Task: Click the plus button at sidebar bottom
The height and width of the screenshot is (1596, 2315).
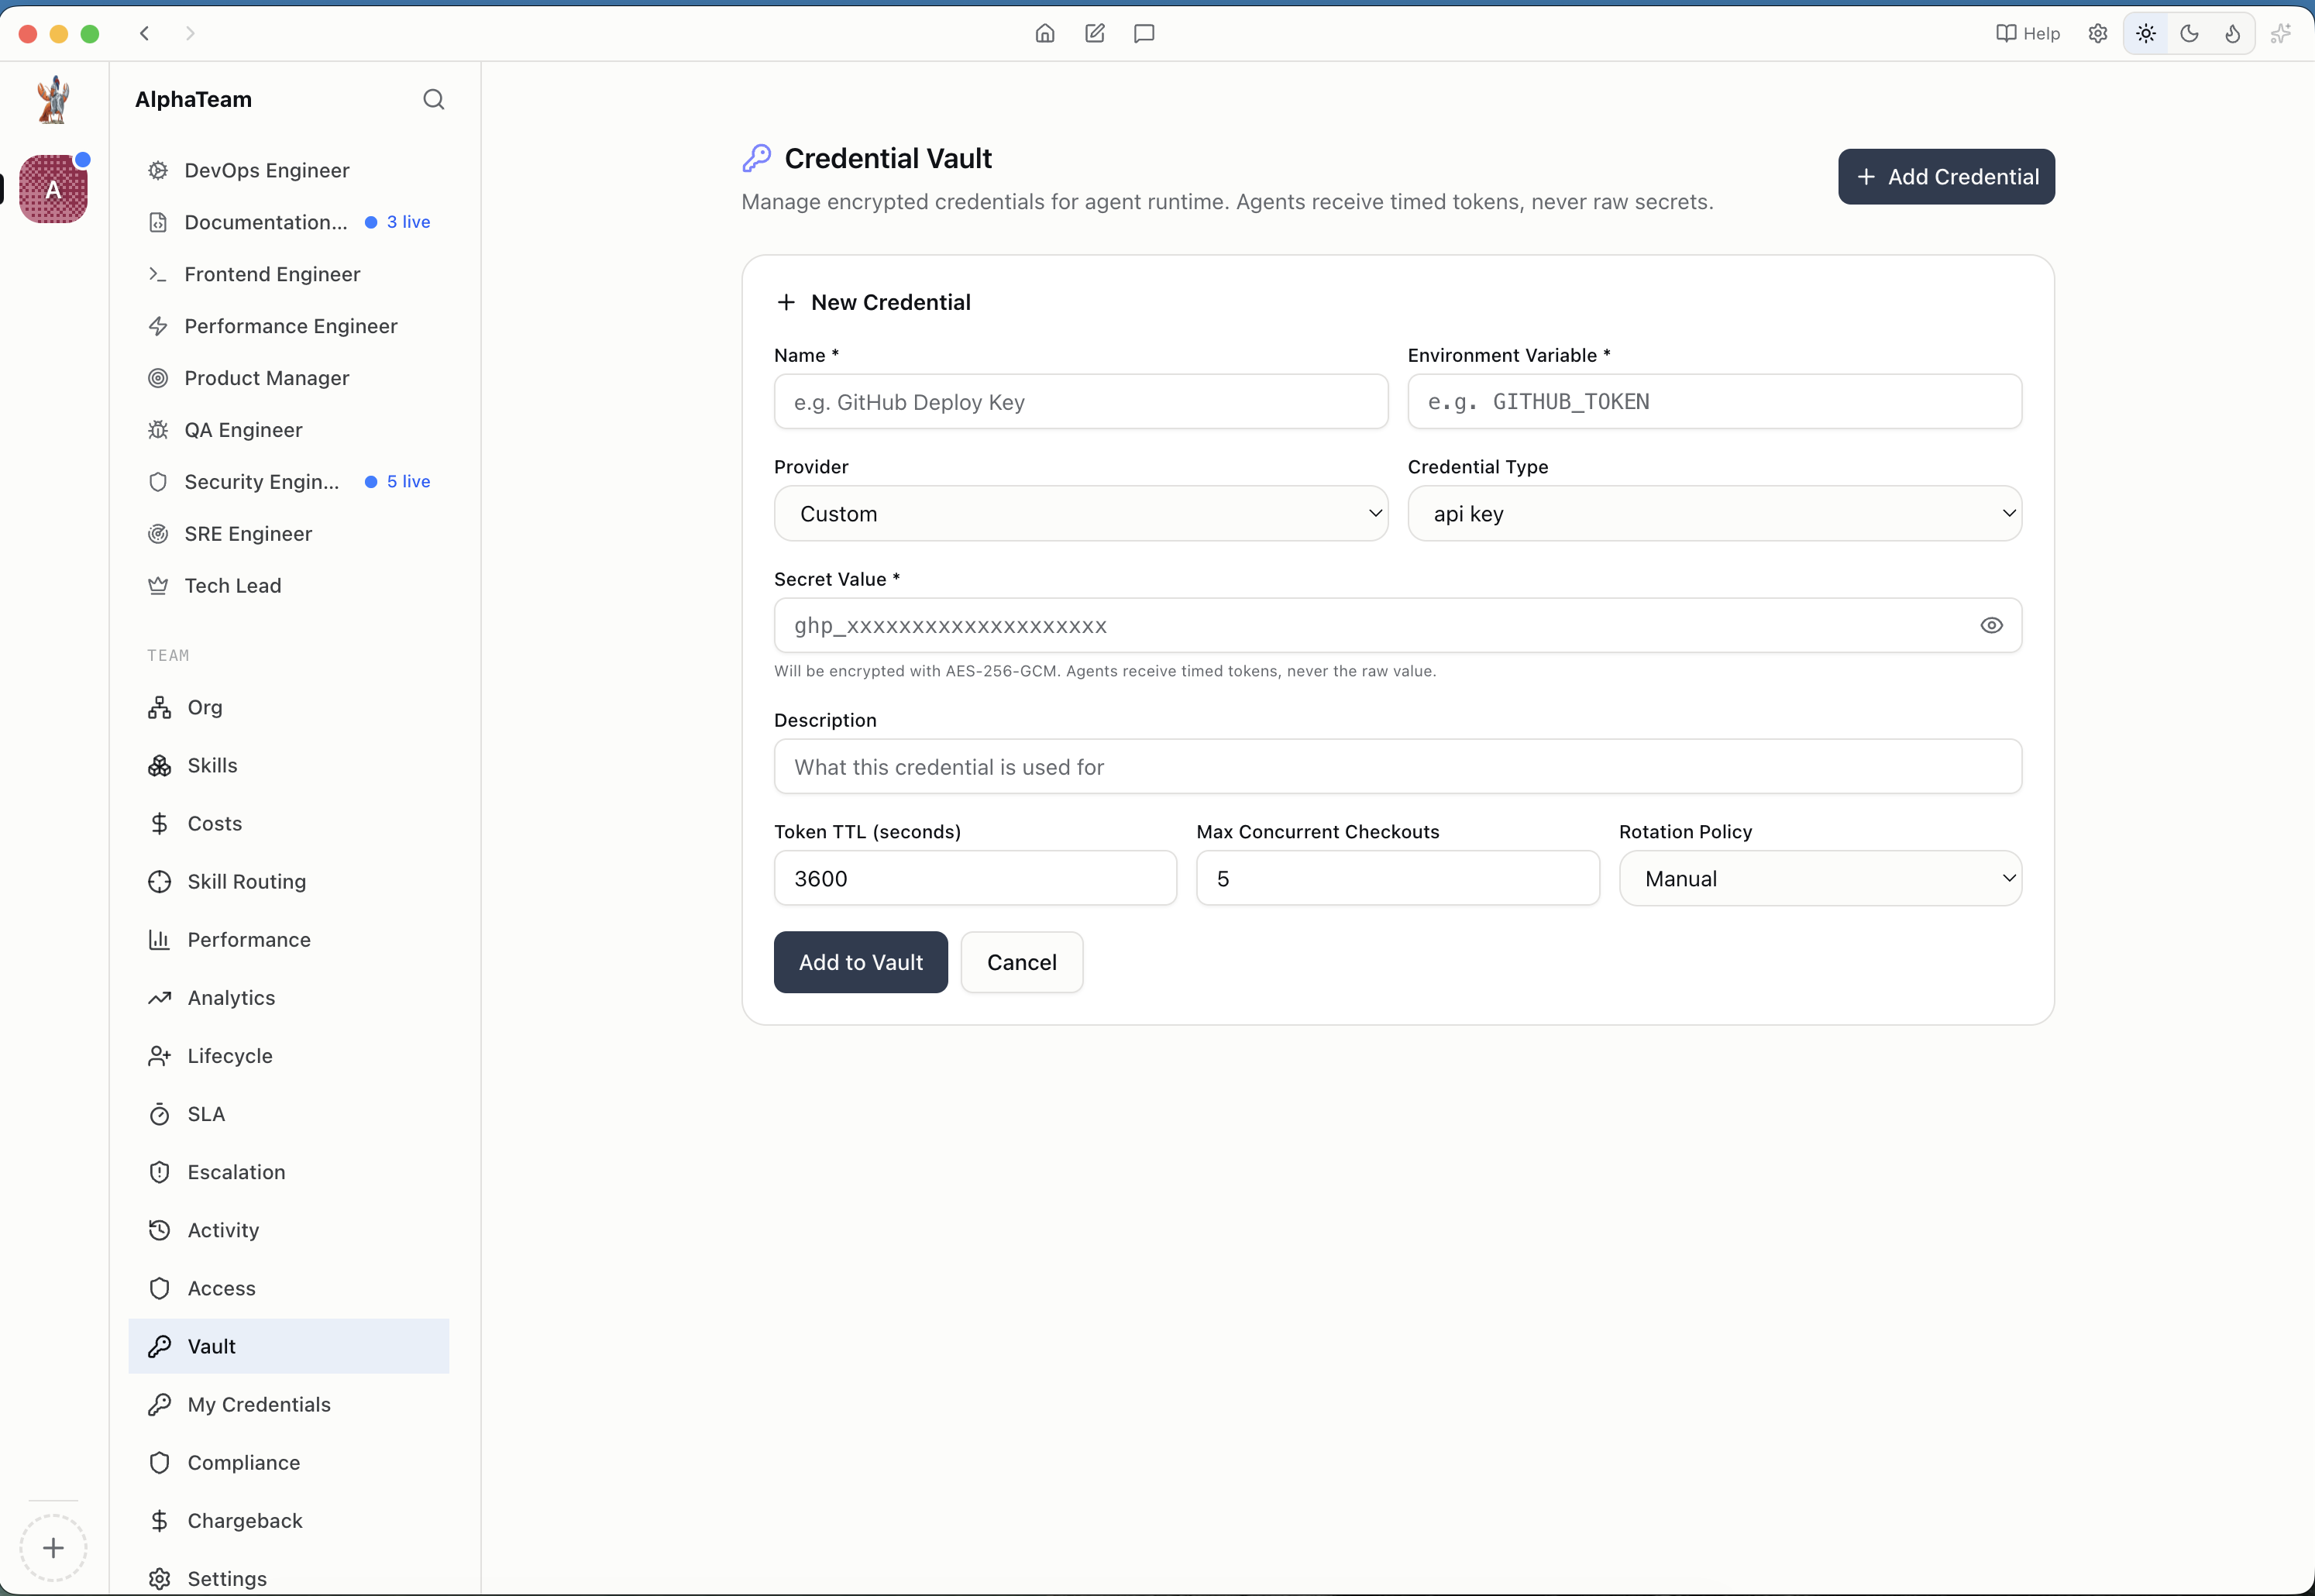Action: click(x=54, y=1547)
